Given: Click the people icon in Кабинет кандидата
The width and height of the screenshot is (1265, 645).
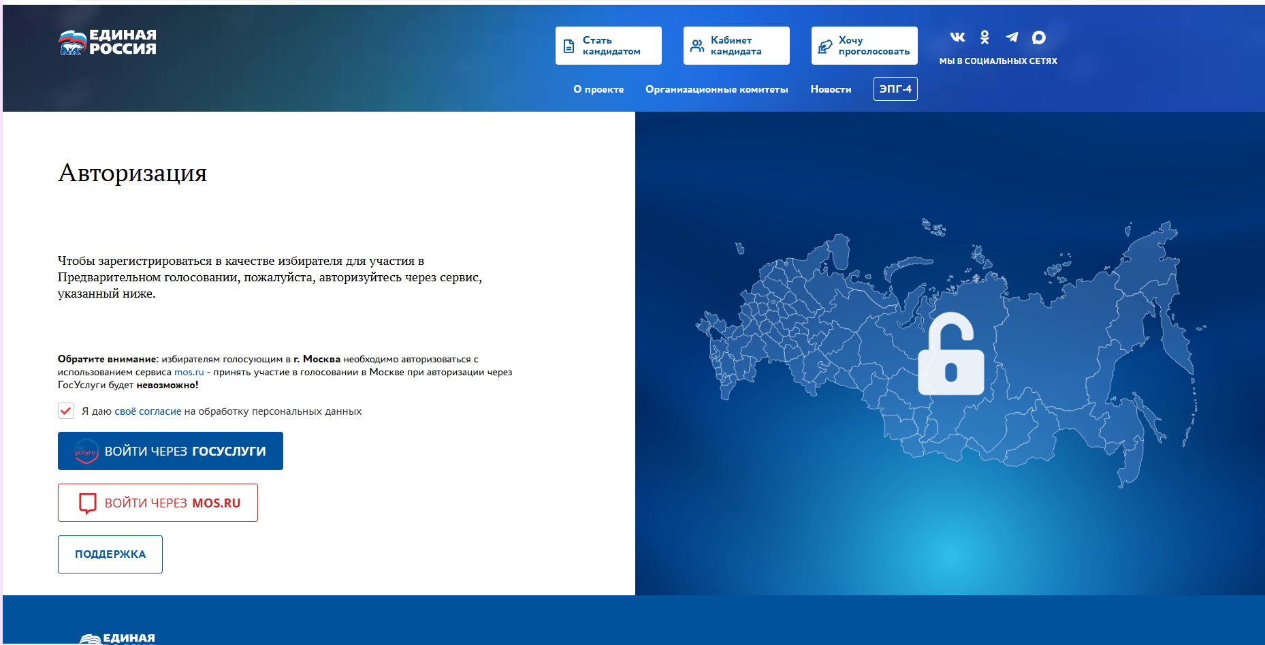Looking at the screenshot, I should [x=697, y=46].
